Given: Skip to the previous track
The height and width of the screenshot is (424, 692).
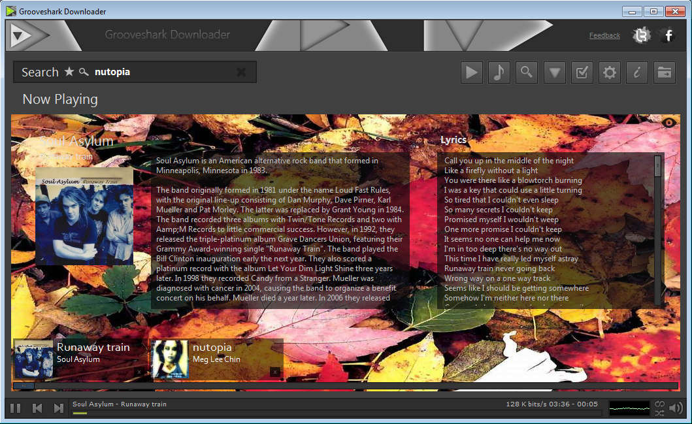Looking at the screenshot, I should pyautogui.click(x=37, y=408).
